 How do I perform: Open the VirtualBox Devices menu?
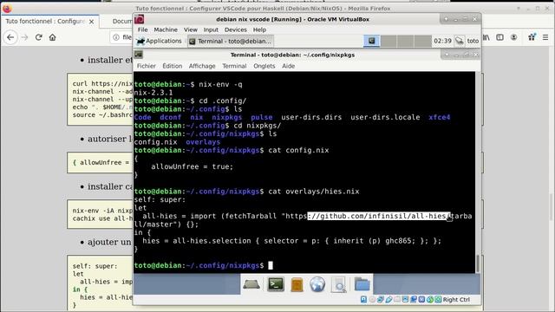click(x=235, y=29)
